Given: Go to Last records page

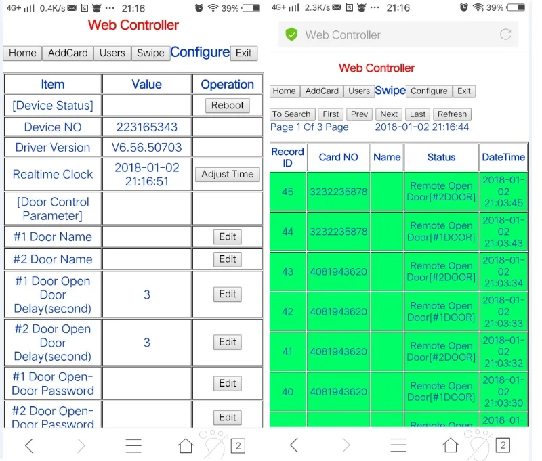Looking at the screenshot, I should pos(417,114).
